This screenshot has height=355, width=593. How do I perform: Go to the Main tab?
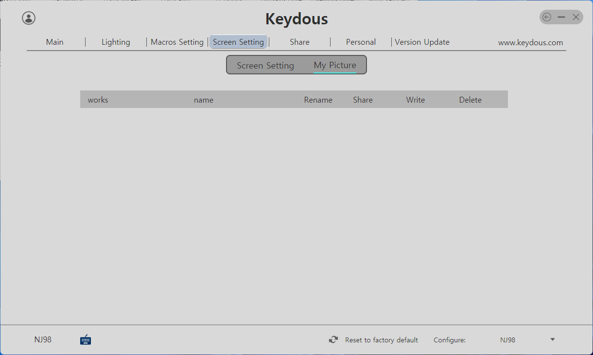[55, 42]
